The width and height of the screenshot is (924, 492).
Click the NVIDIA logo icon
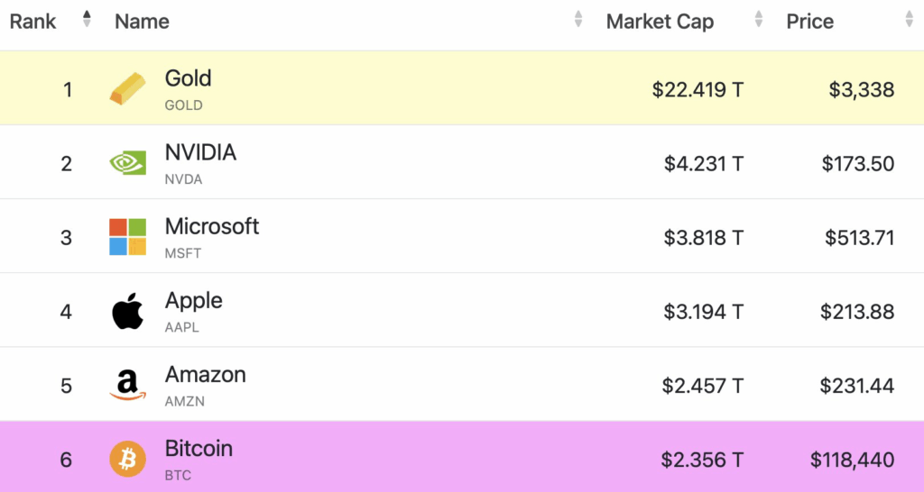tap(127, 163)
